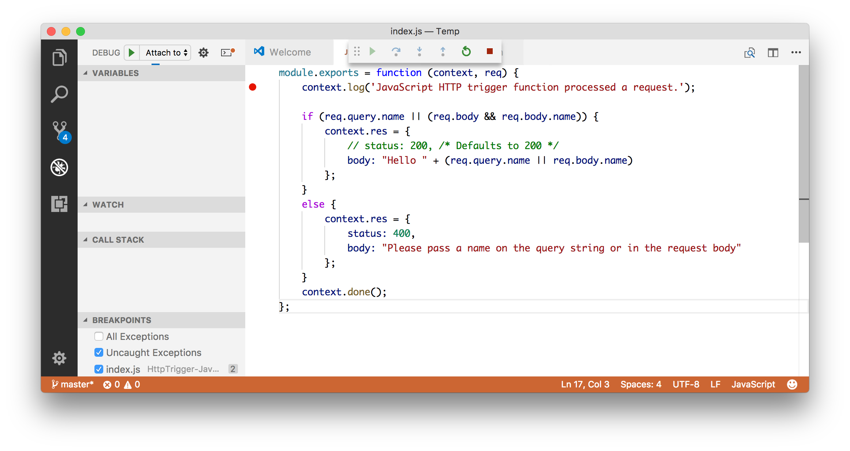Viewport: 850px width, 451px height.
Task: Switch to the Welcome tab
Action: (290, 52)
